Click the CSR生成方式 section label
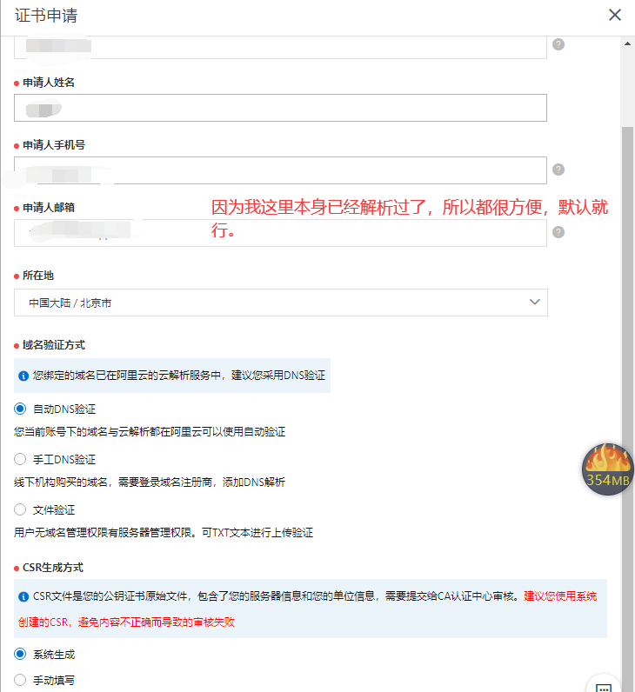Screen dimensions: 635x692 click(x=52, y=568)
